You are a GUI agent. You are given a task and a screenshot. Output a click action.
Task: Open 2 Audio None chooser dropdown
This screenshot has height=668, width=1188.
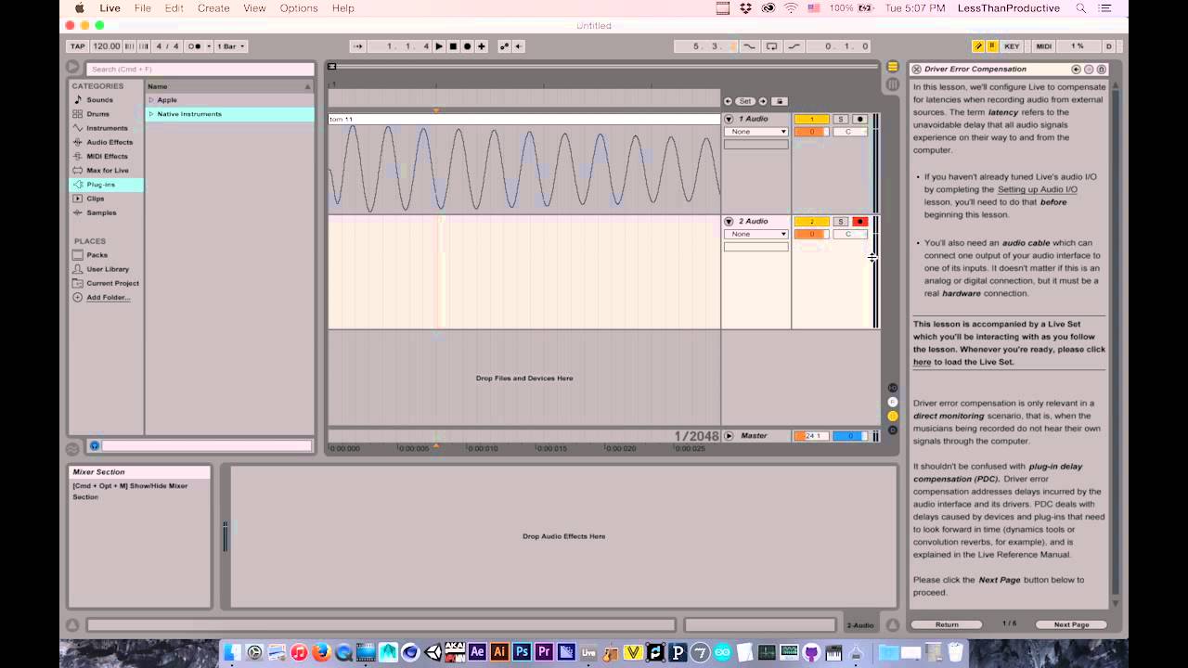point(755,234)
